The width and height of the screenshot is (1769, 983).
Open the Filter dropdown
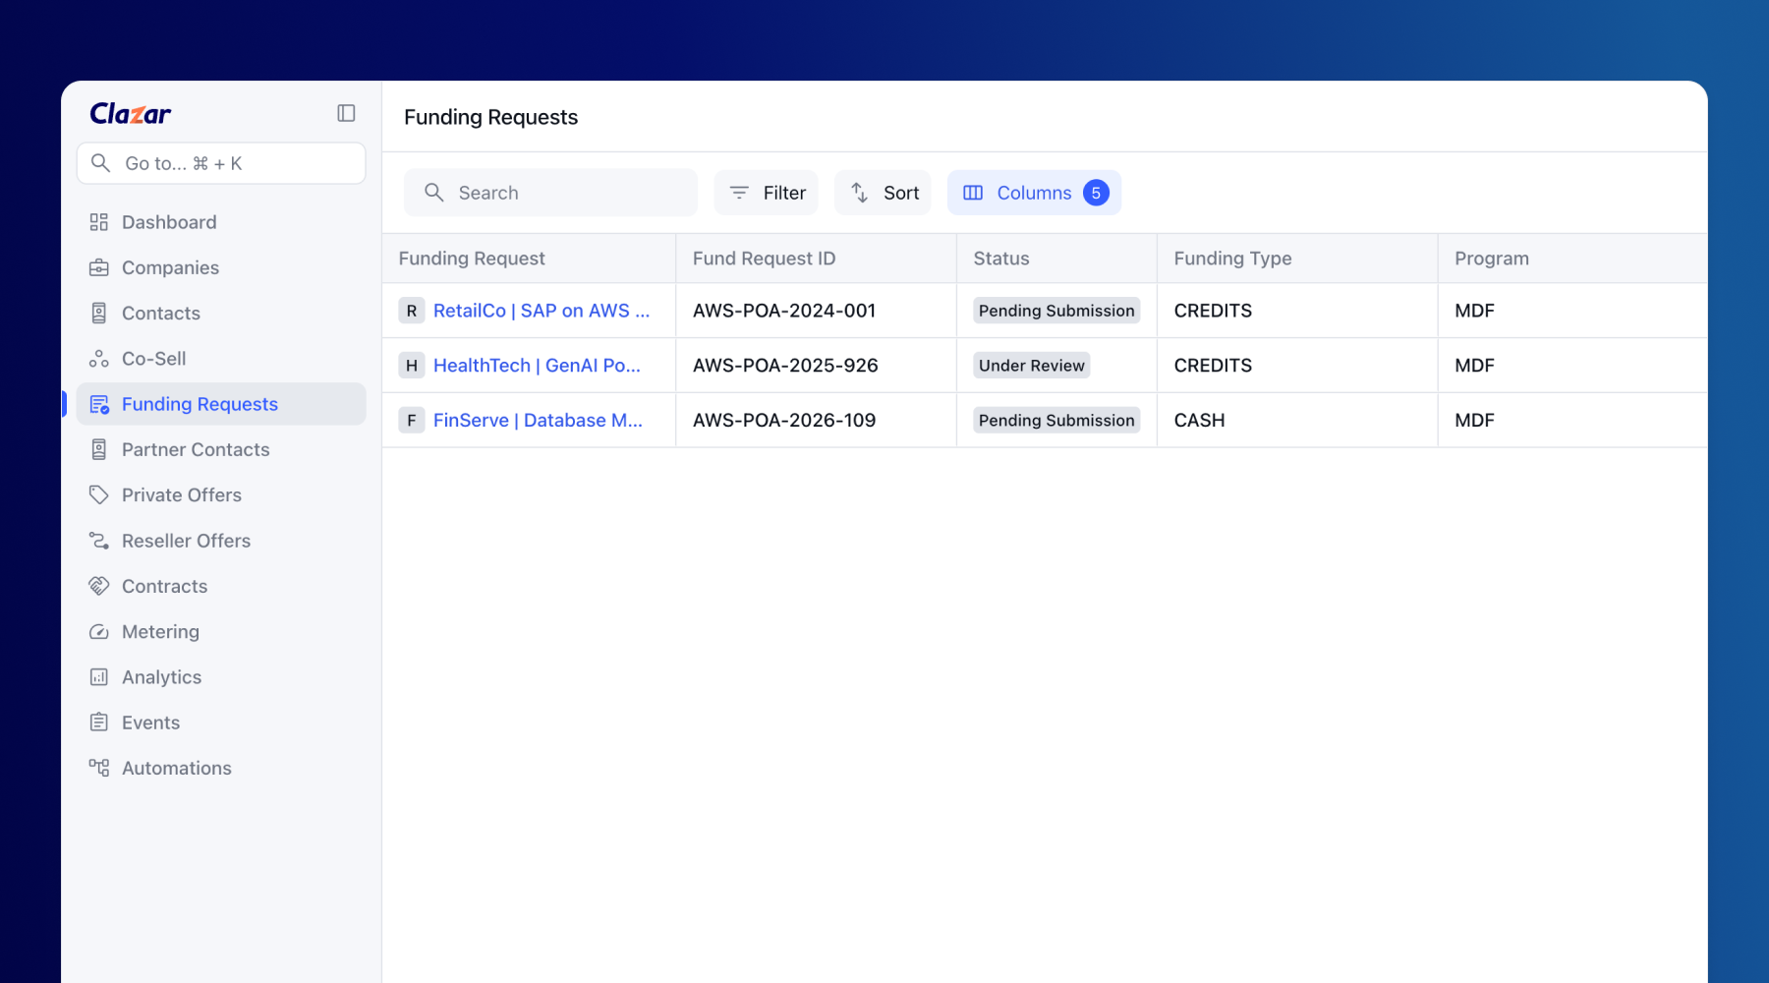pyautogui.click(x=766, y=193)
